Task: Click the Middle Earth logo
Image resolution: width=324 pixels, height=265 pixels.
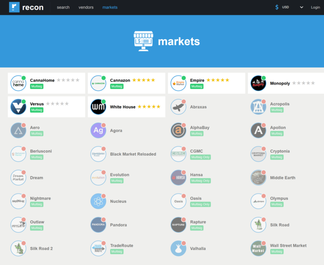Action: pyautogui.click(x=258, y=178)
